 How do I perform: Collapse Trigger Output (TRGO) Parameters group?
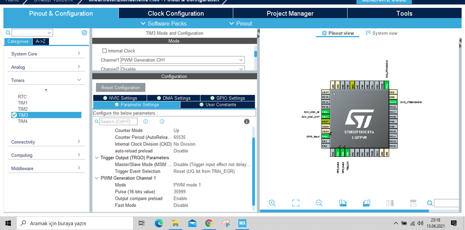(x=96, y=158)
